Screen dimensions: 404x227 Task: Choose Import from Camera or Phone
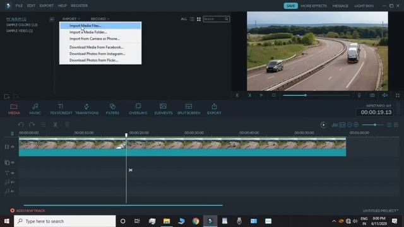pyautogui.click(x=100, y=38)
